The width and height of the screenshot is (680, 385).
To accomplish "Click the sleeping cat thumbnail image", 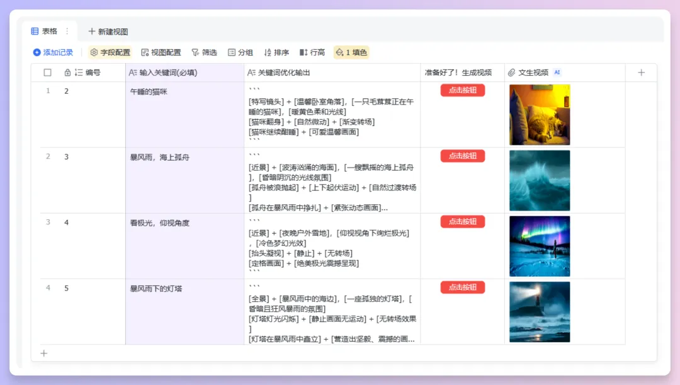I will click(539, 114).
